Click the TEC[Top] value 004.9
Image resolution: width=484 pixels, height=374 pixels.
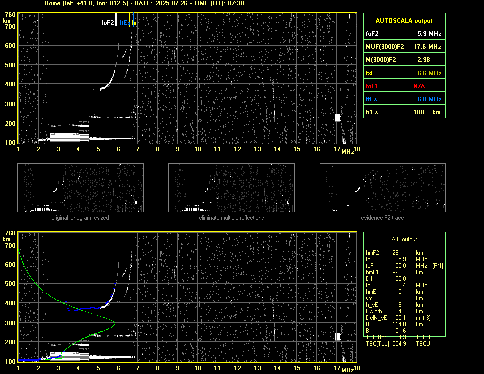(399, 344)
